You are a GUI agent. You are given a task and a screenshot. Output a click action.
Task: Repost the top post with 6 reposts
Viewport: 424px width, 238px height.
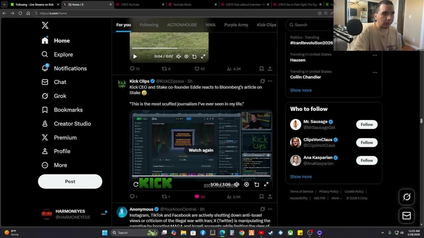pos(166,69)
